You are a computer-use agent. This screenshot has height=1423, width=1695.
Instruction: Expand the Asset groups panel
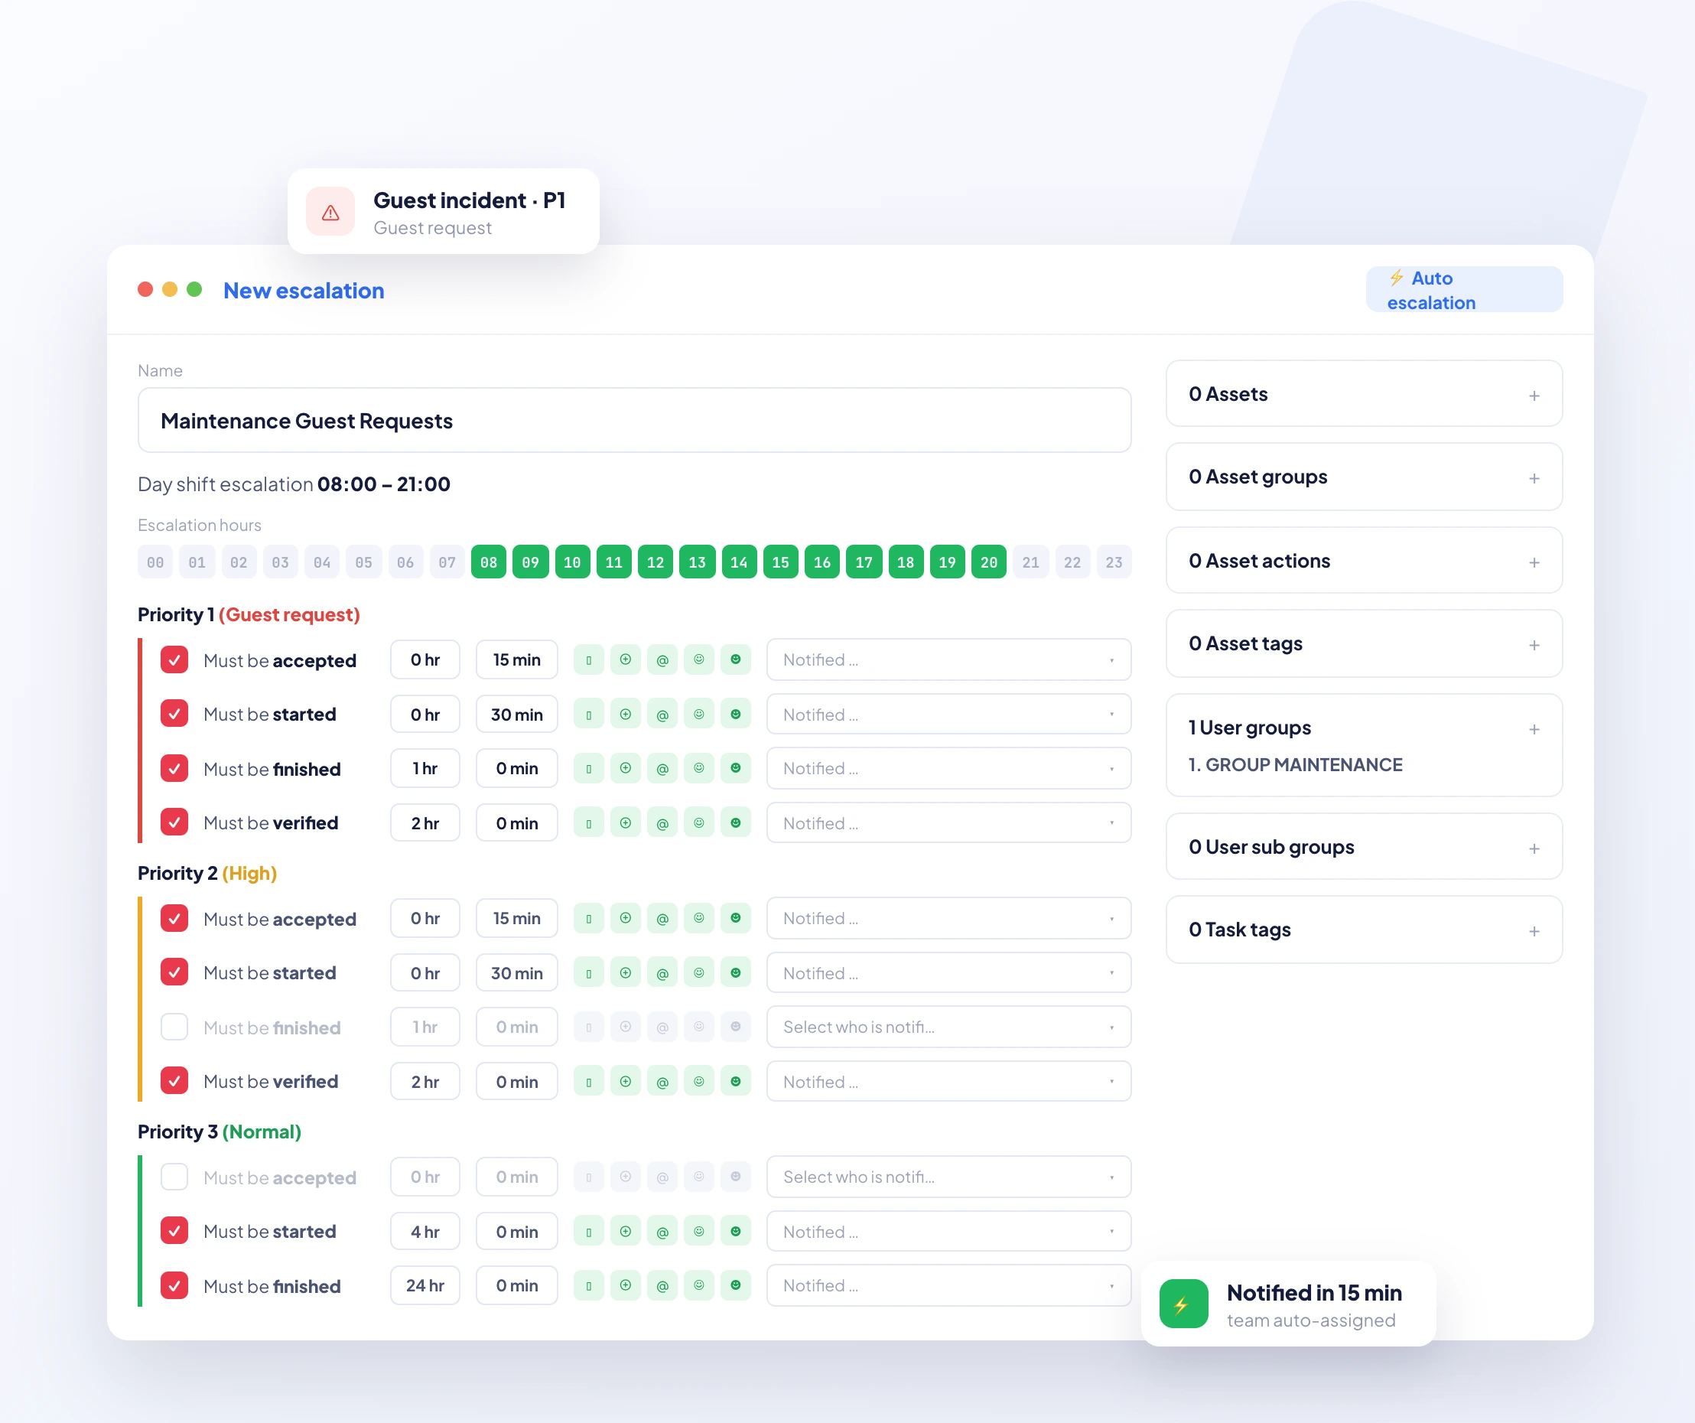click(x=1363, y=477)
